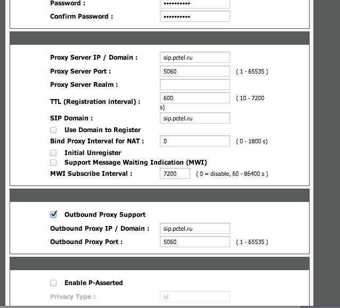Focus the TTL registration interval field

click(195, 98)
